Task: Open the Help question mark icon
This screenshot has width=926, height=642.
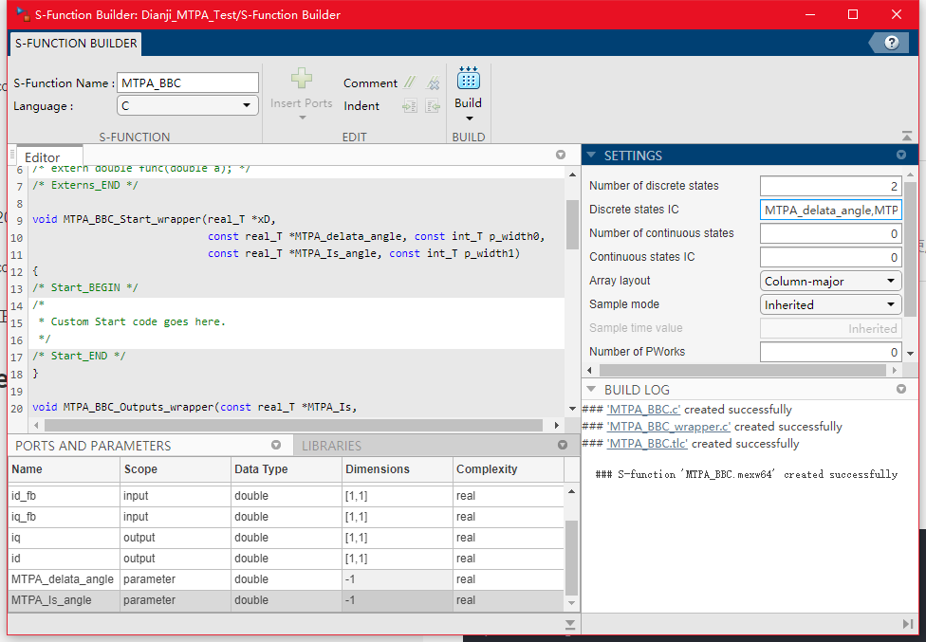Action: point(891,43)
